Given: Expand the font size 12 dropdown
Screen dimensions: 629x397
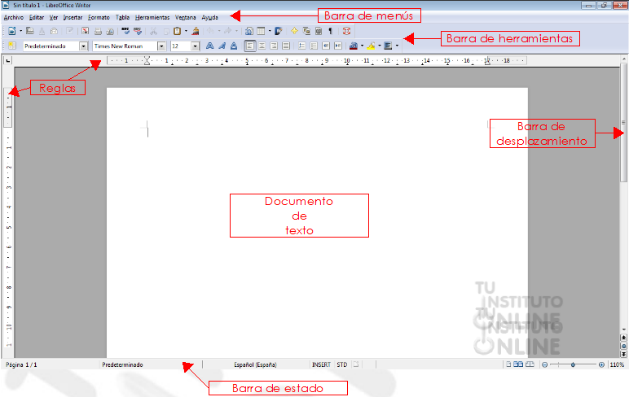Looking at the screenshot, I should (195, 46).
